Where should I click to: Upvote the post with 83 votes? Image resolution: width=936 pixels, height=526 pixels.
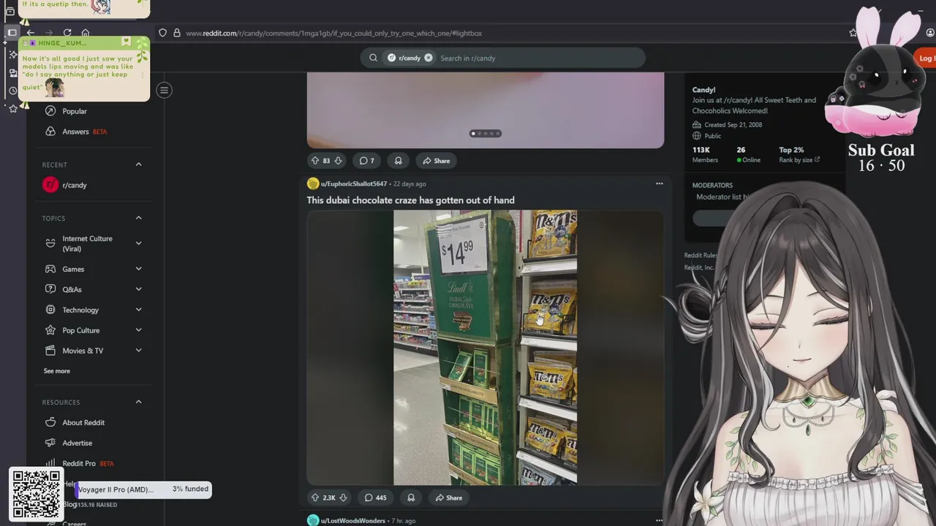pyautogui.click(x=315, y=161)
